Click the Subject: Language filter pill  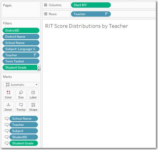tap(21, 49)
